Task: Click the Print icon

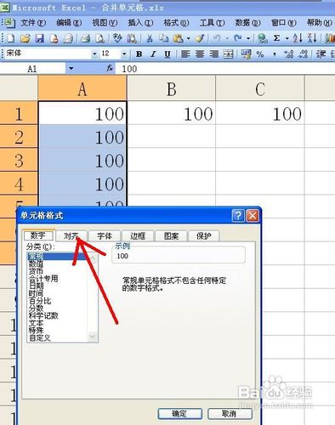Action: (x=85, y=38)
